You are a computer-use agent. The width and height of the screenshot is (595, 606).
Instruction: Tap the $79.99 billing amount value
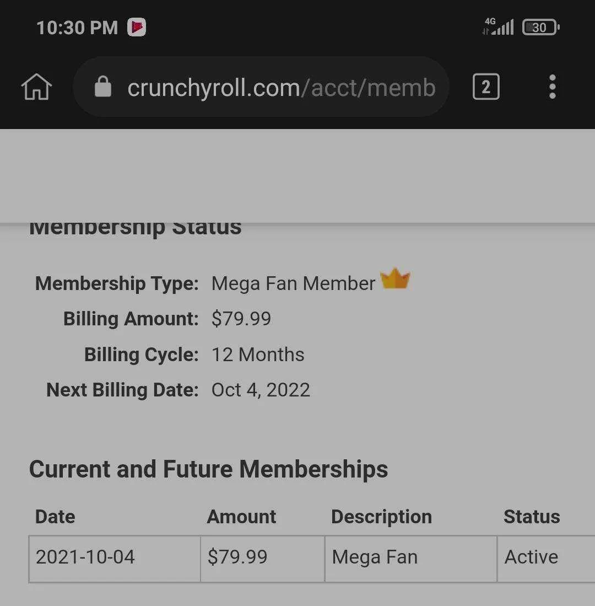241,319
